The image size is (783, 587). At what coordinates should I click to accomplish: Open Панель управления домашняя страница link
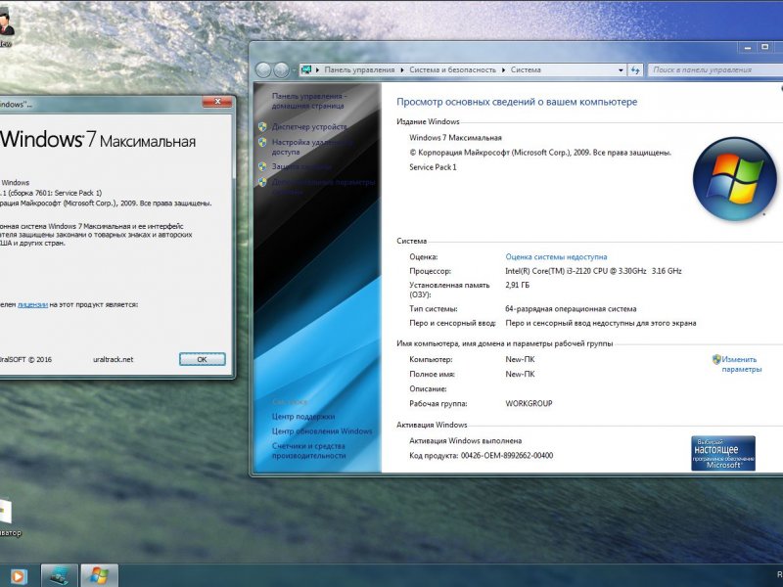309,101
